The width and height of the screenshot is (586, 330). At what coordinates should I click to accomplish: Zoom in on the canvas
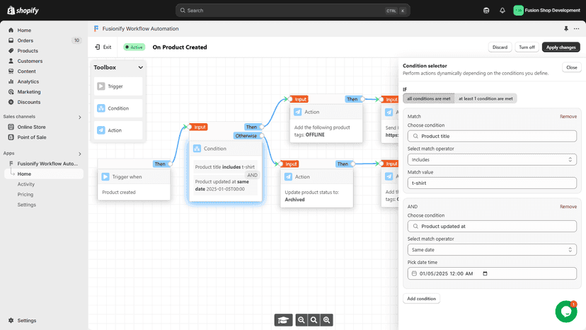[327, 320]
